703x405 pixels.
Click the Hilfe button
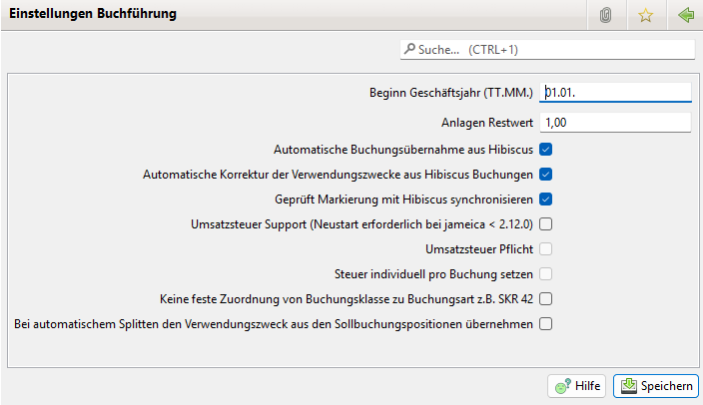[577, 385]
